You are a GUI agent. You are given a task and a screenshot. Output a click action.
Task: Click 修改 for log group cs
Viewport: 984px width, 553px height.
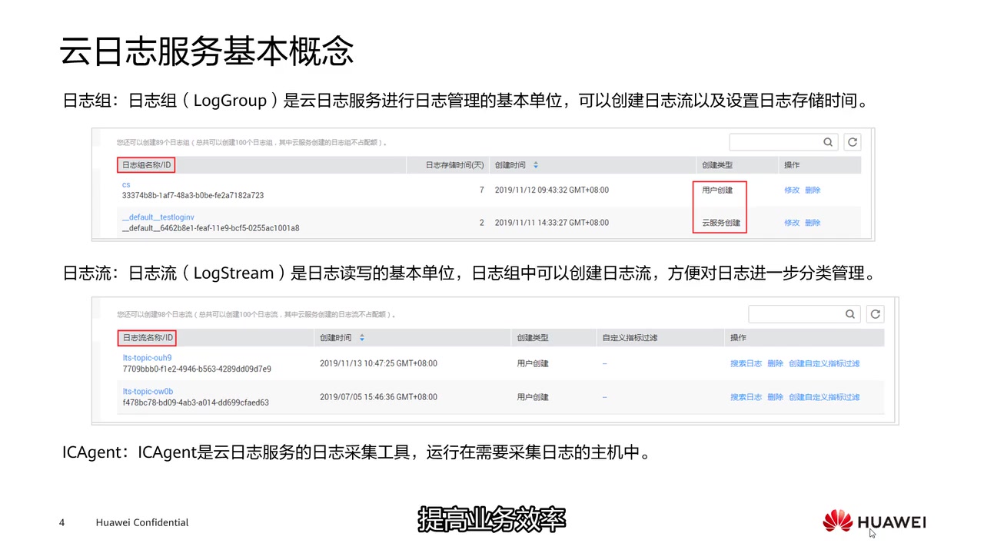pos(792,190)
